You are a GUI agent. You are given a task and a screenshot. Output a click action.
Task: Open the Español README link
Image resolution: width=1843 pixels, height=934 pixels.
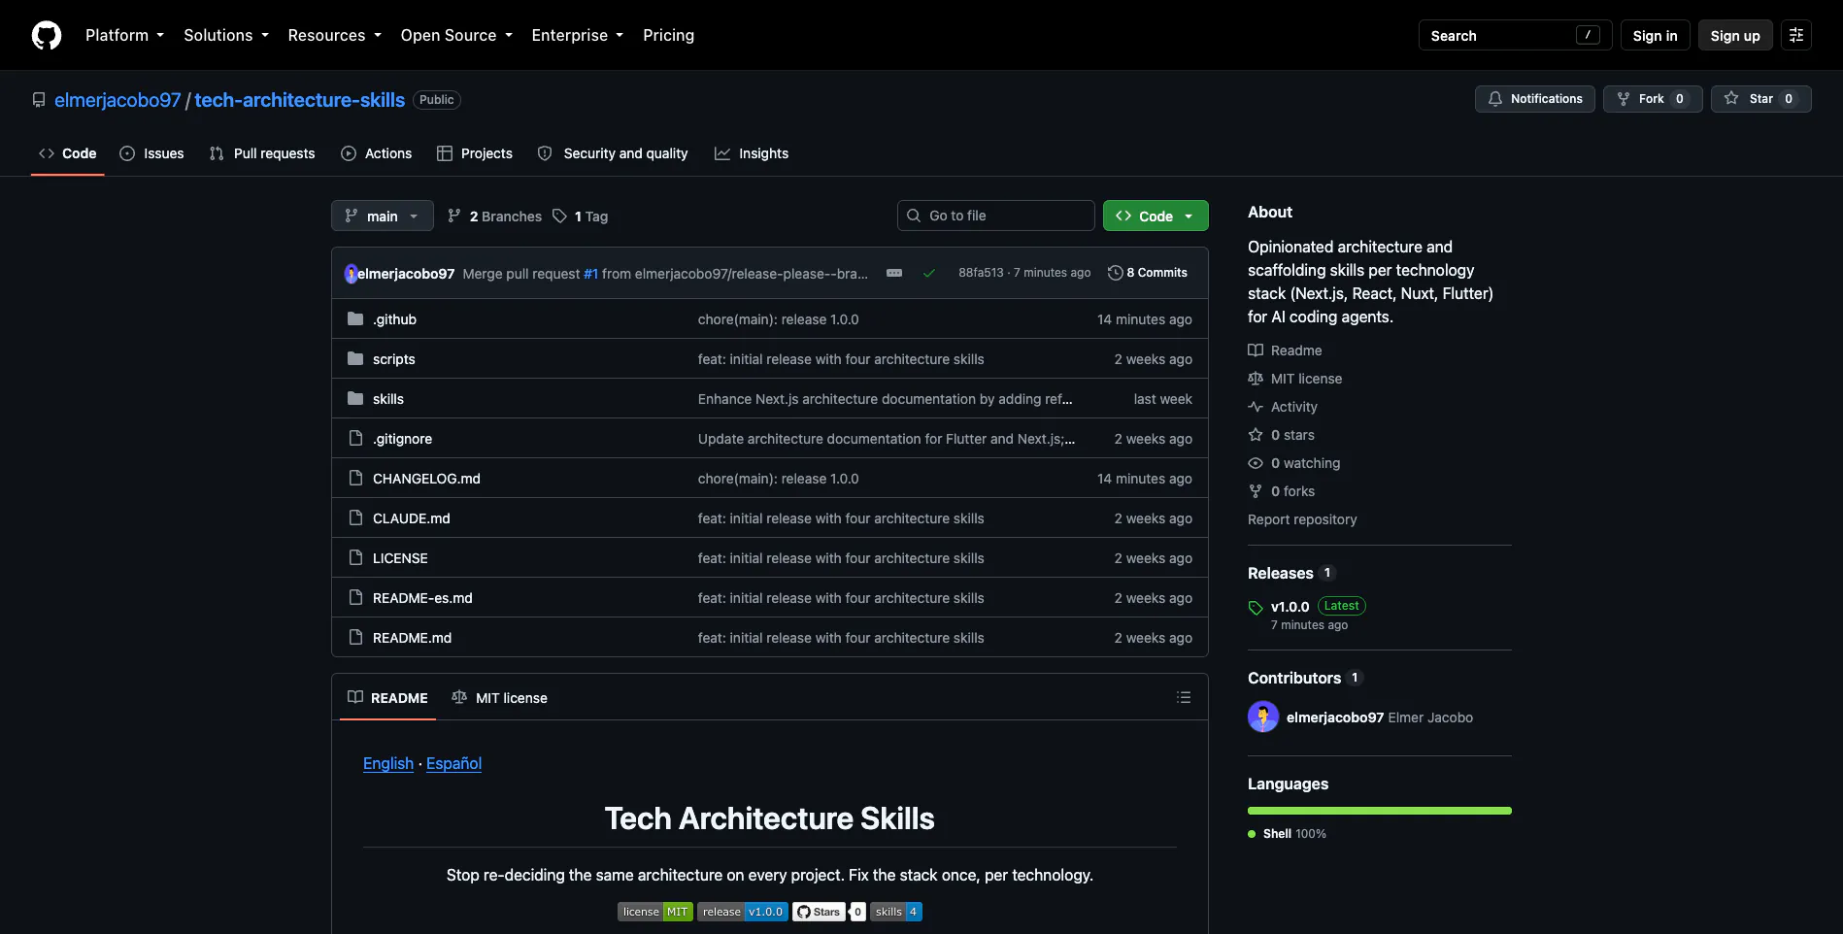(453, 763)
